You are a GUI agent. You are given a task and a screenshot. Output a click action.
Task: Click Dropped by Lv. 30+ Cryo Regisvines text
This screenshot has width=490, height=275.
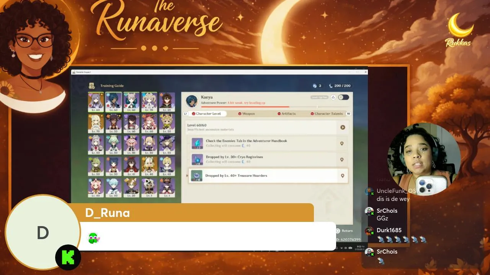[234, 157]
